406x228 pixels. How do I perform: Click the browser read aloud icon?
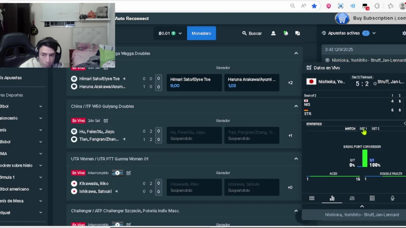click(x=304, y=6)
